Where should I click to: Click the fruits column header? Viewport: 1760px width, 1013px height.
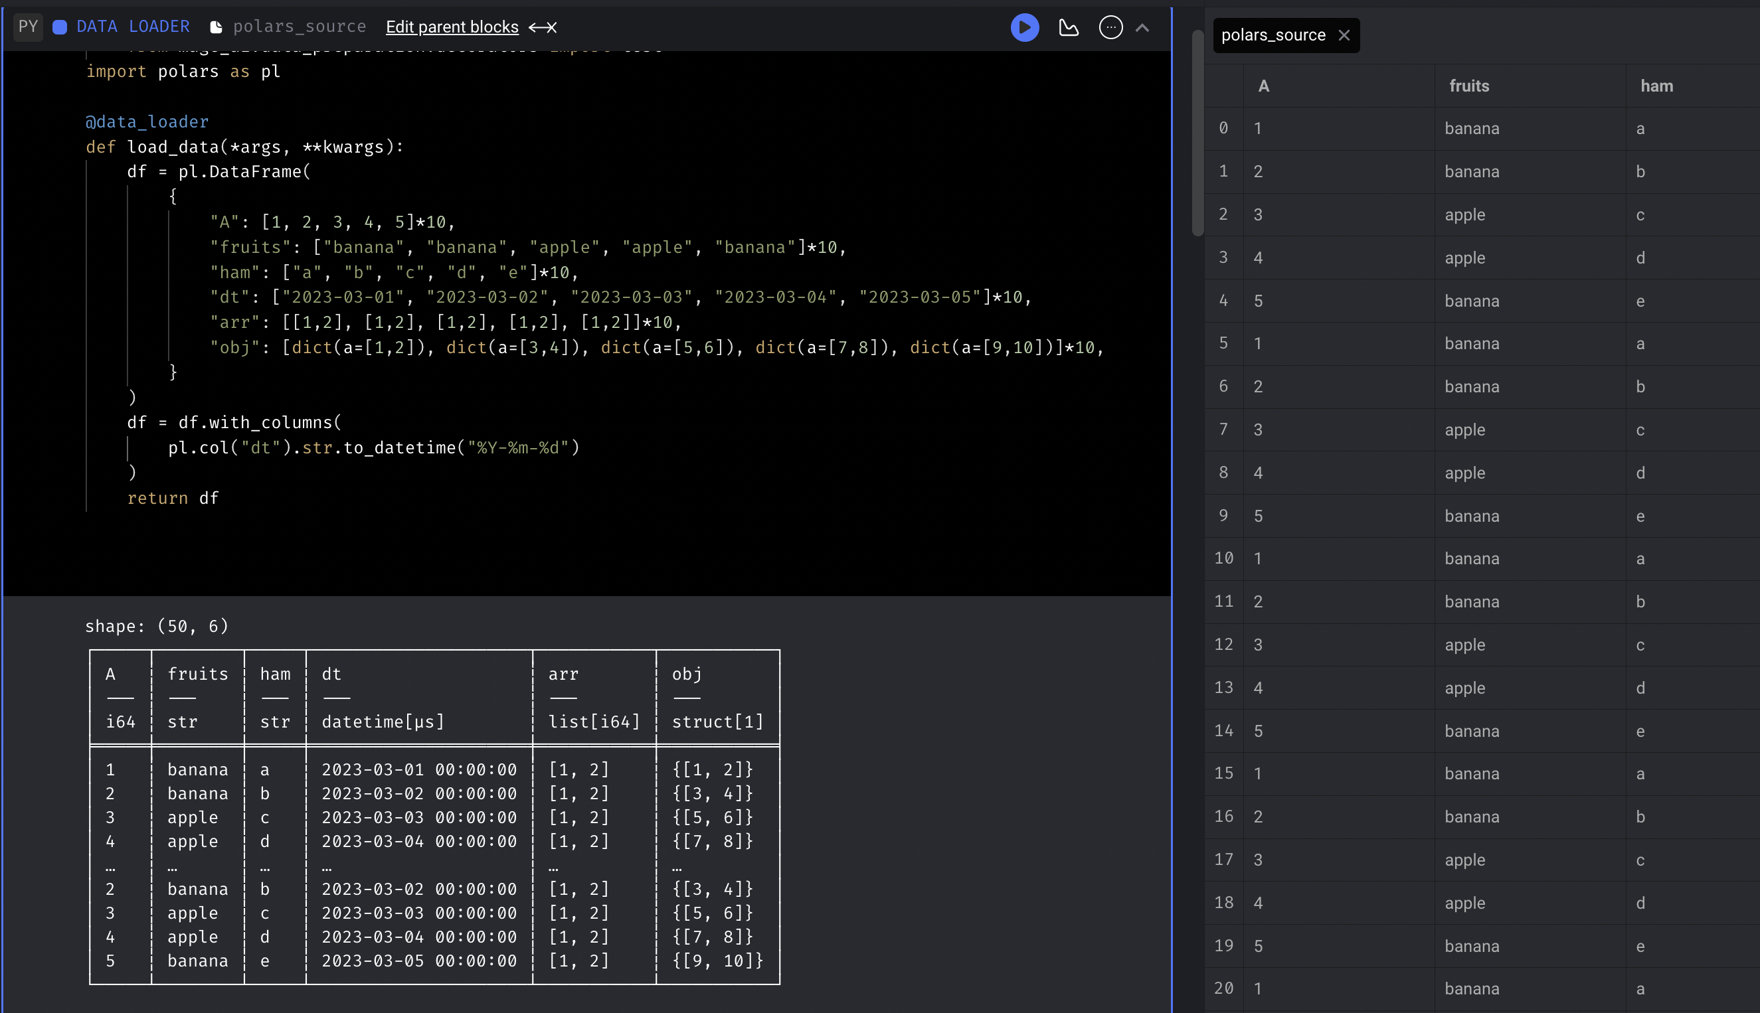click(x=1469, y=86)
